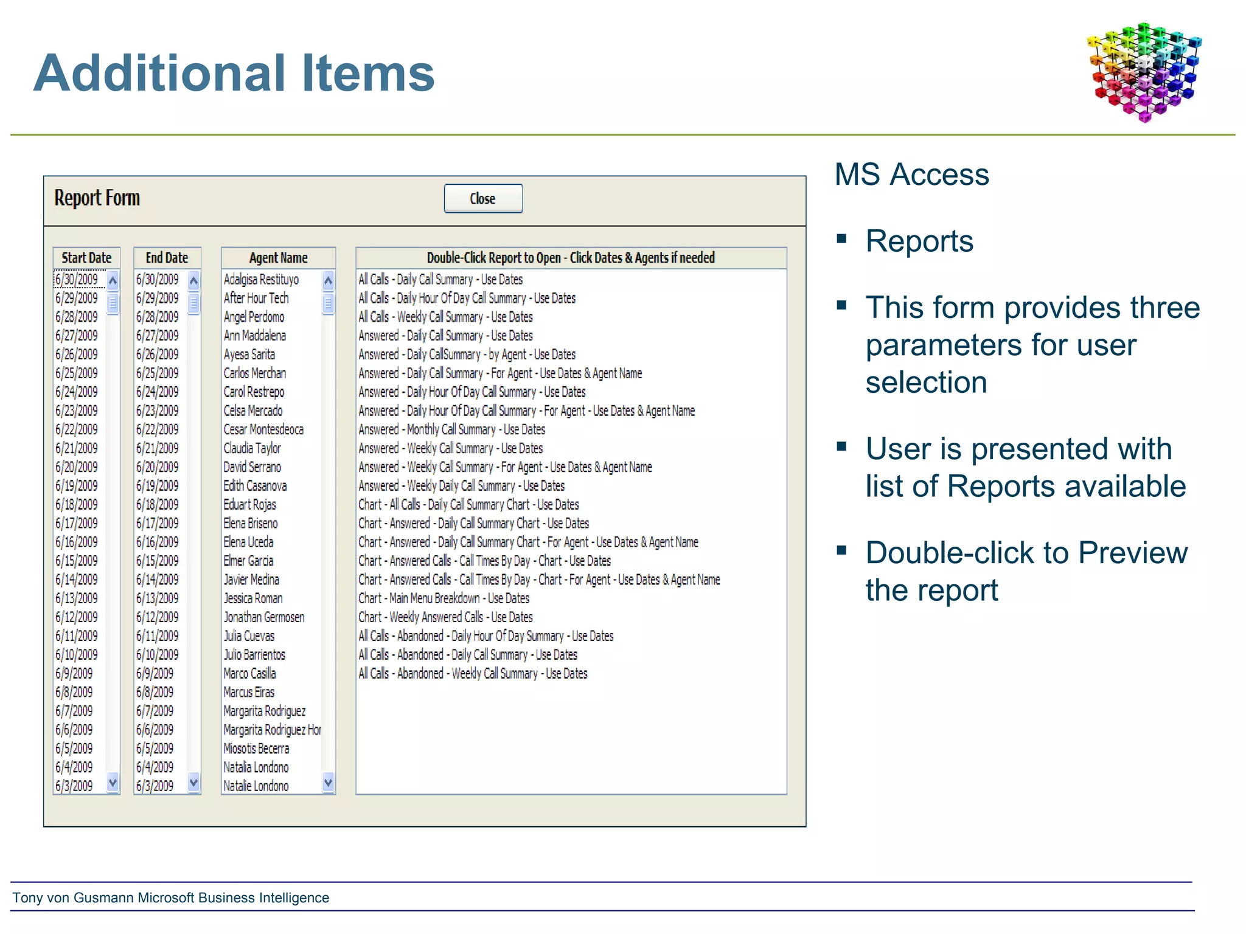Click the End Date column header

coord(167,258)
